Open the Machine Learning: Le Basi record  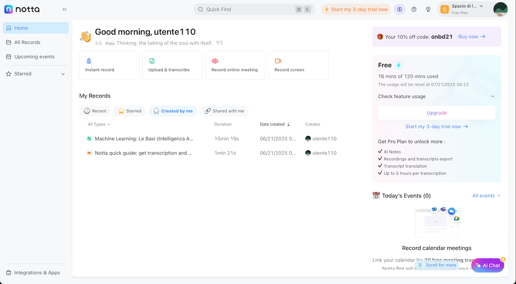[x=144, y=139]
